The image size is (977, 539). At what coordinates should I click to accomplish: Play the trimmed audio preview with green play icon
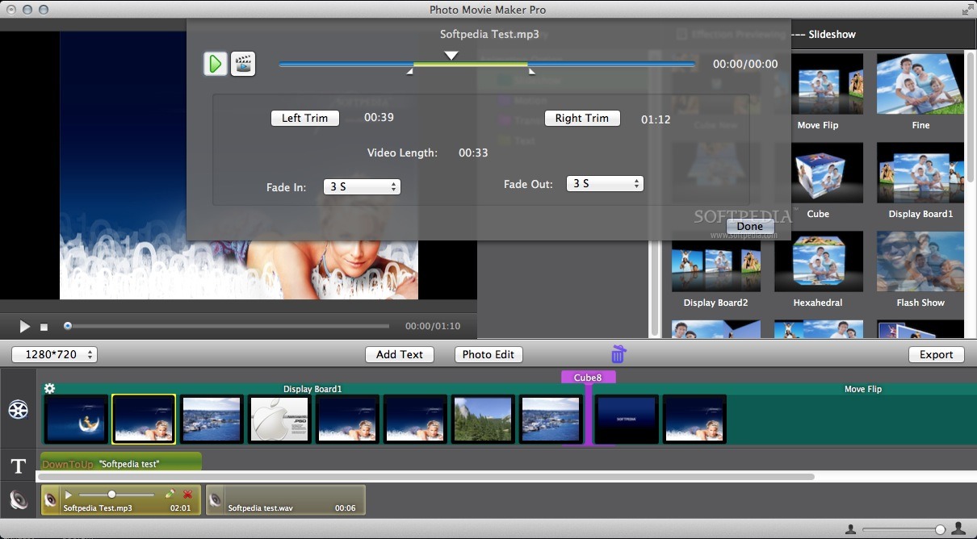[215, 63]
